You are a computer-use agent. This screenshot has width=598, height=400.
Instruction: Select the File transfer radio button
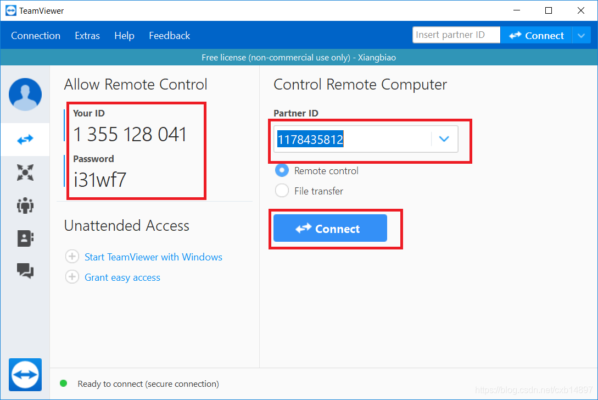282,191
